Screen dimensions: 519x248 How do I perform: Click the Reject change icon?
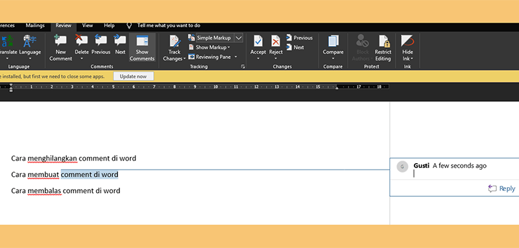pos(276,41)
